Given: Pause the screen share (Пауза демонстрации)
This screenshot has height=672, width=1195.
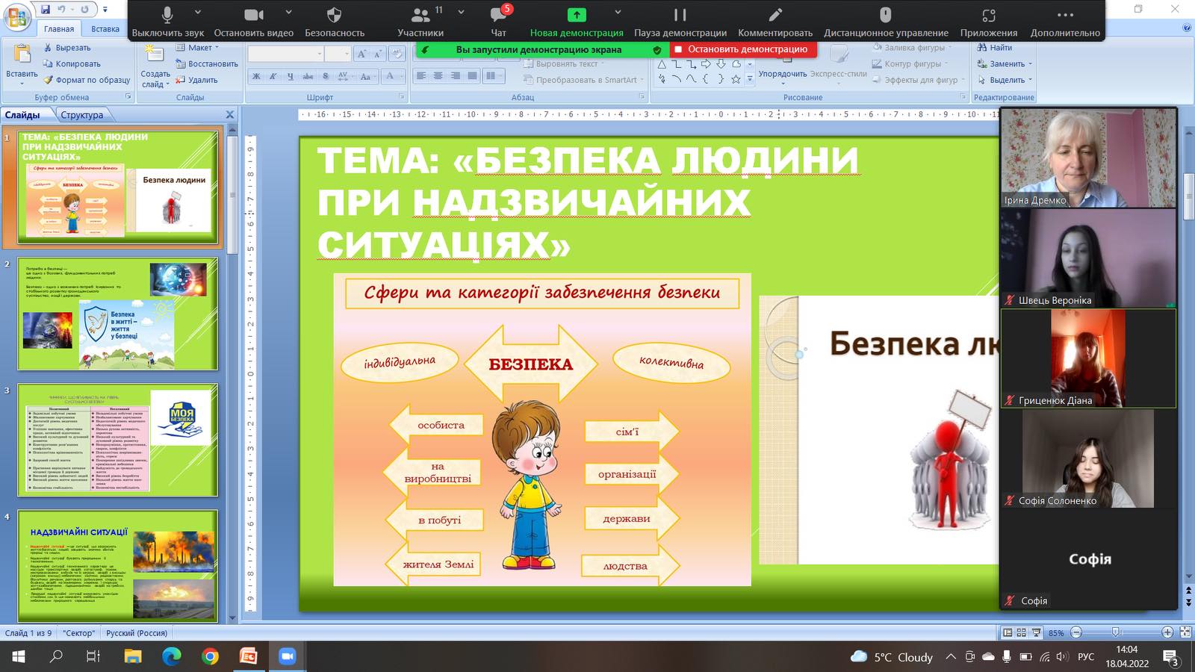Looking at the screenshot, I should pyautogui.click(x=680, y=21).
